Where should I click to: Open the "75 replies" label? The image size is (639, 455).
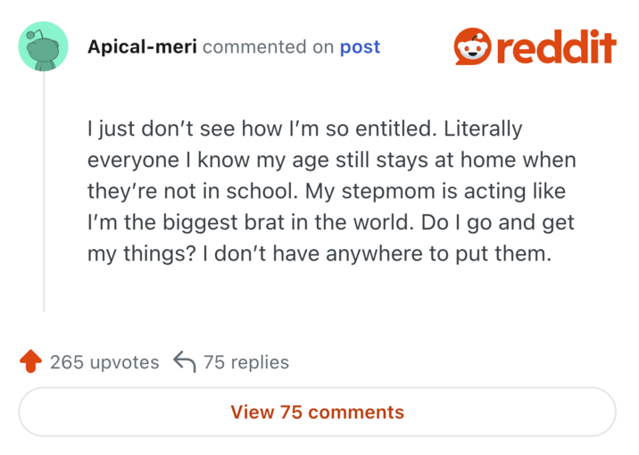pos(246,362)
